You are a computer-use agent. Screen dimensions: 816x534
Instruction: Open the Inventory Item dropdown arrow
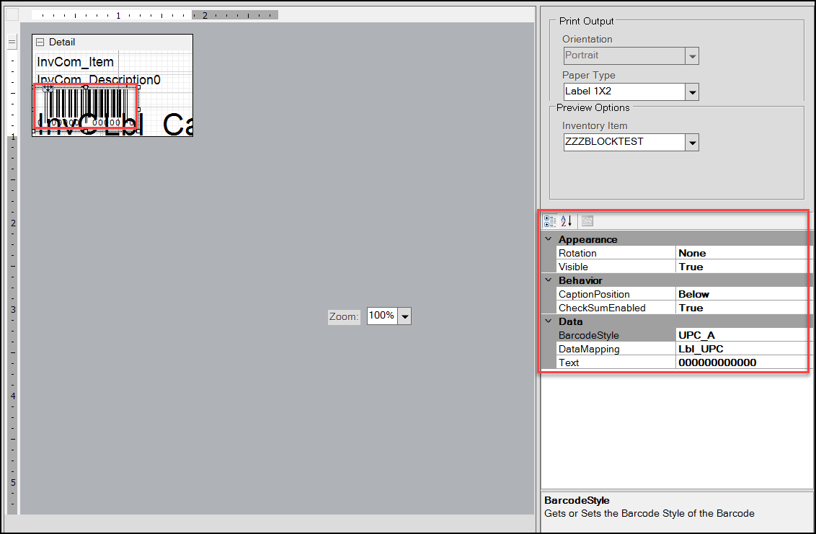(691, 143)
